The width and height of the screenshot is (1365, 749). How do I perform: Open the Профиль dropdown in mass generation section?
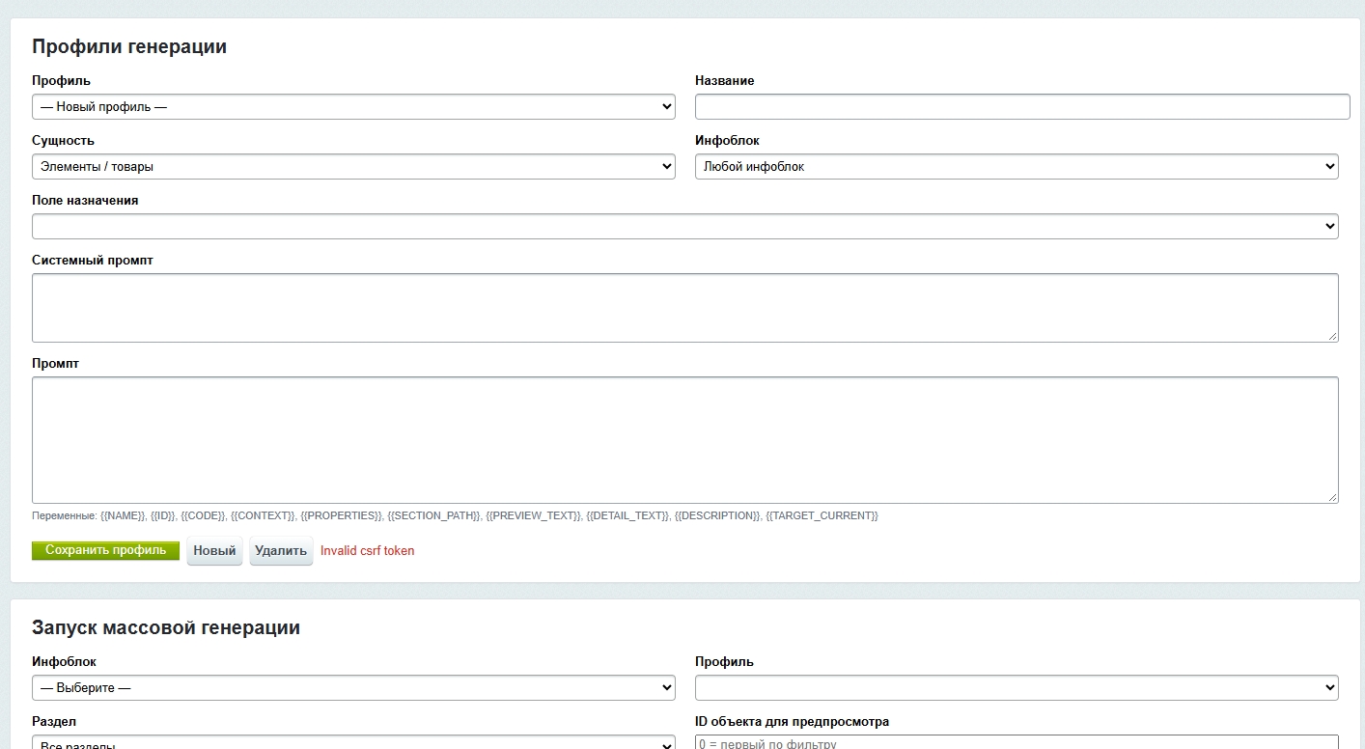pyautogui.click(x=1017, y=688)
